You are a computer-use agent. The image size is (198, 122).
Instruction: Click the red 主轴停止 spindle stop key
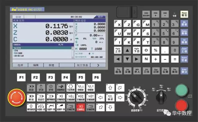pyautogui.click(x=80, y=108)
